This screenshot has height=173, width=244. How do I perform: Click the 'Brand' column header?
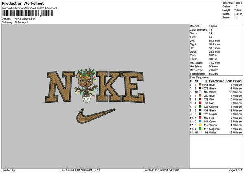click(237, 81)
